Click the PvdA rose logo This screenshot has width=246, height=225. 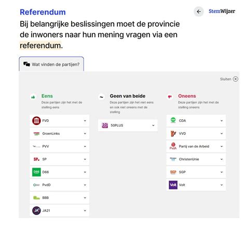point(173,146)
